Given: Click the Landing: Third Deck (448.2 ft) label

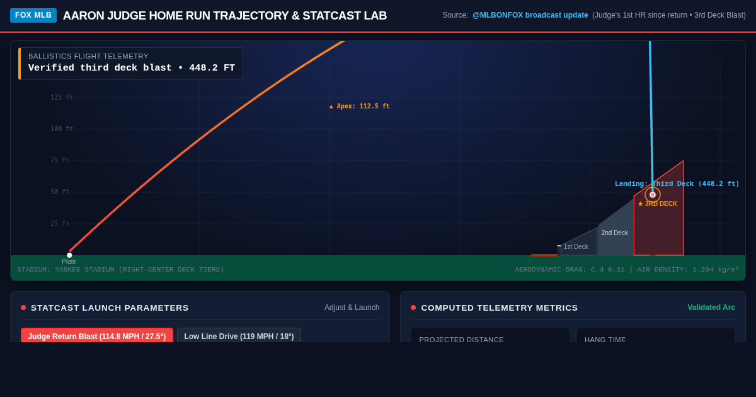Looking at the screenshot, I should pyautogui.click(x=677, y=184).
